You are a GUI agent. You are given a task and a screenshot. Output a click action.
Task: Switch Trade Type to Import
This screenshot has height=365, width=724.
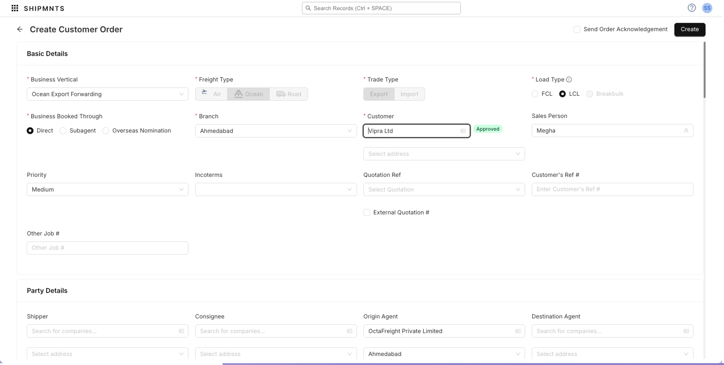click(409, 94)
